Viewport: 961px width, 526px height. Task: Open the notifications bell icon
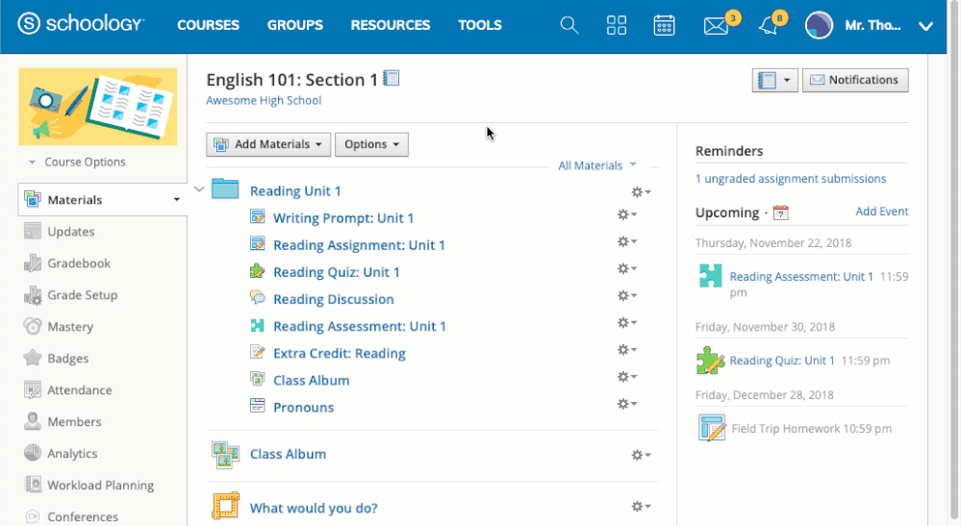[768, 26]
